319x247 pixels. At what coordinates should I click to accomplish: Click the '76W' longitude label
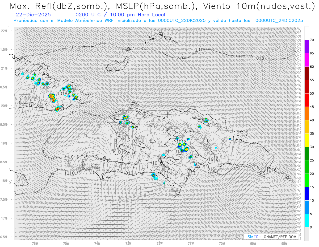tap(35, 244)
